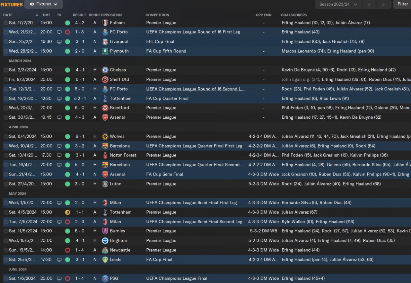This screenshot has height=283, width=411.
Task: Open the FA Cup Fifth Round competition link
Action: point(166,51)
